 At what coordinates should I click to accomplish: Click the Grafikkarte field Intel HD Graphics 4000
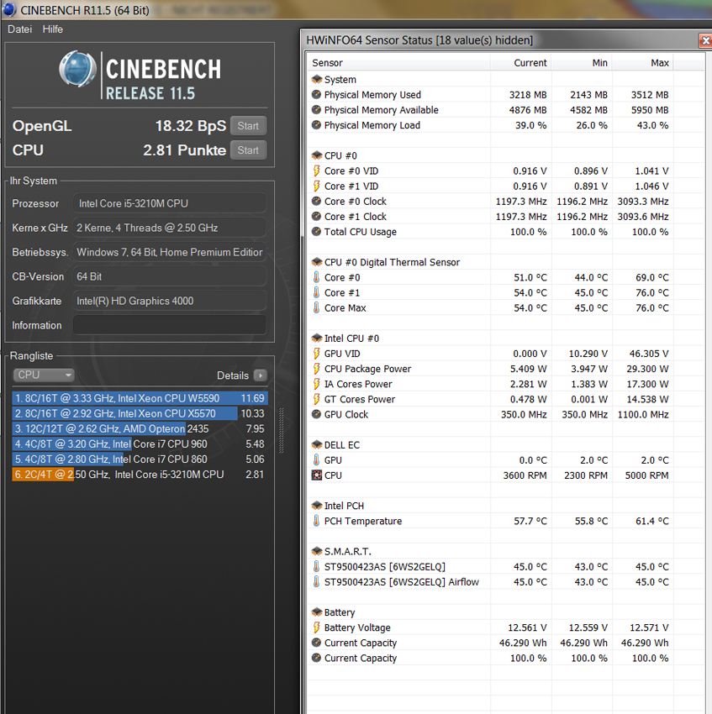pyautogui.click(x=170, y=301)
